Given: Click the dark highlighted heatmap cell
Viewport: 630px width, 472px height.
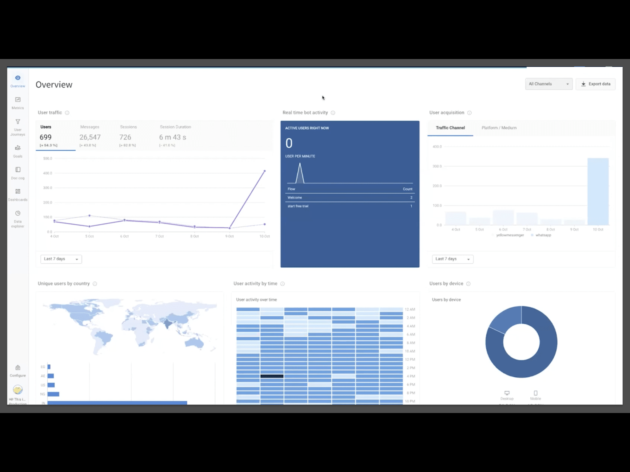Looking at the screenshot, I should 272,376.
